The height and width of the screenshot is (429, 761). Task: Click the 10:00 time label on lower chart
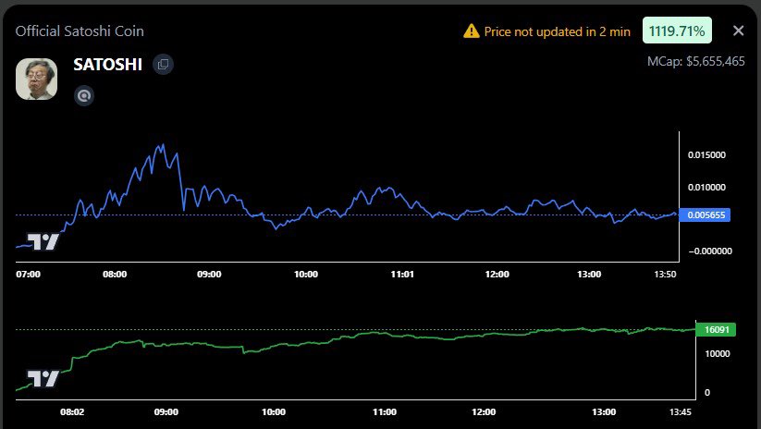tap(274, 412)
